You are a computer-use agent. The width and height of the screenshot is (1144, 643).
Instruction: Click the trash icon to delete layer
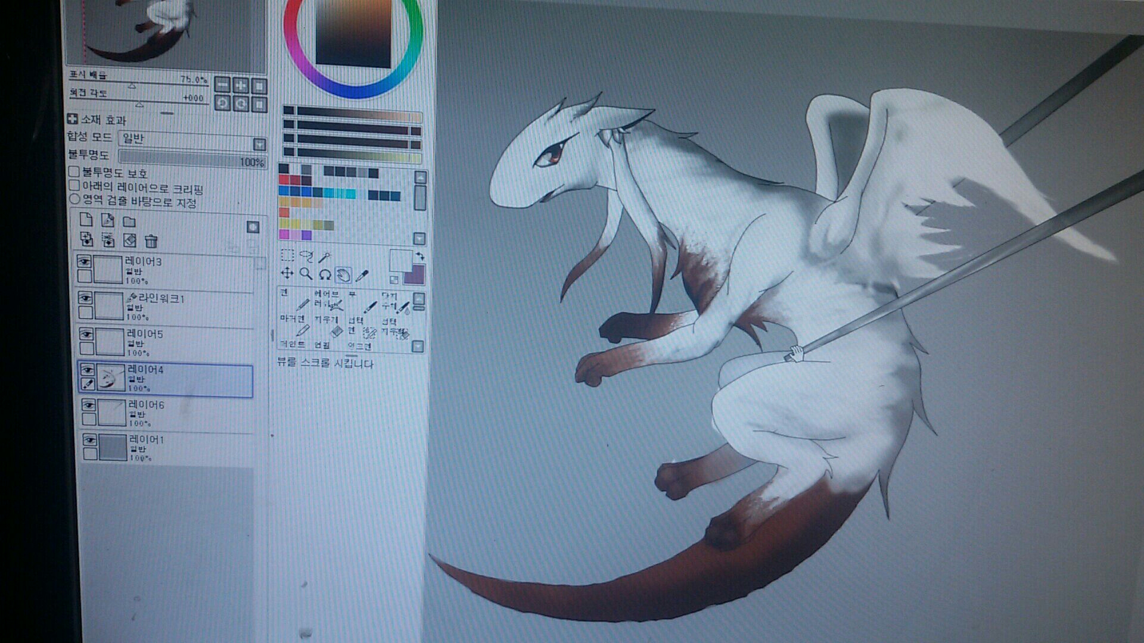(x=151, y=241)
